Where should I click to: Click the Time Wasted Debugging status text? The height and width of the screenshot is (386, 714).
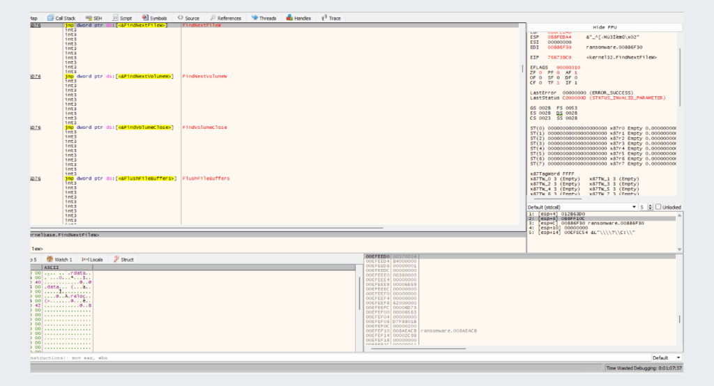(644, 369)
